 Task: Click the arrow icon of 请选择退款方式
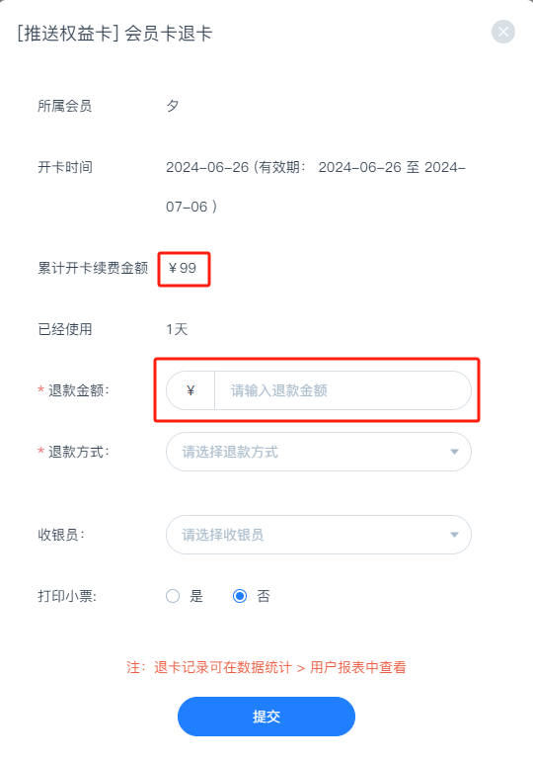pos(454,452)
